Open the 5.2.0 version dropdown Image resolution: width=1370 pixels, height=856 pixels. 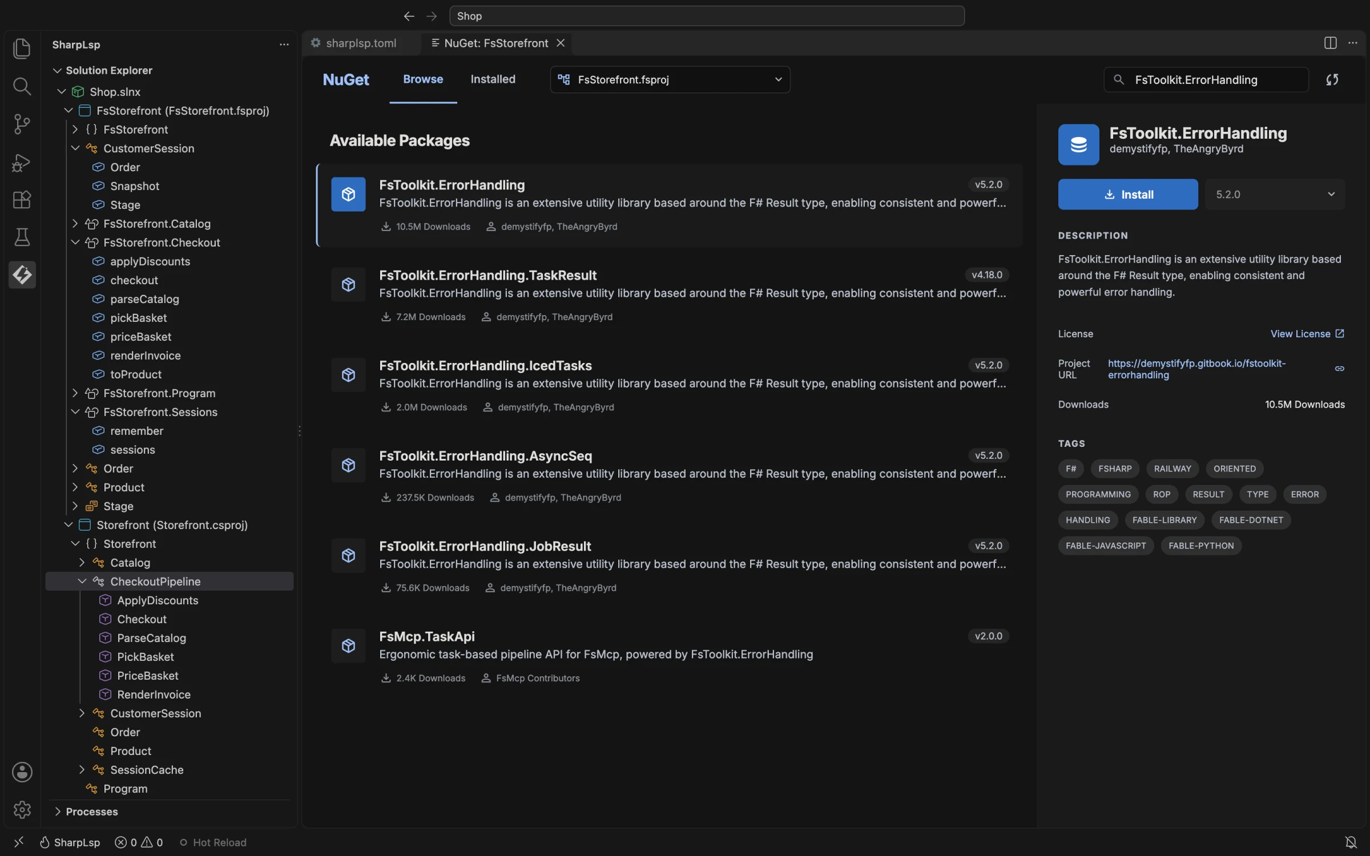coord(1275,195)
